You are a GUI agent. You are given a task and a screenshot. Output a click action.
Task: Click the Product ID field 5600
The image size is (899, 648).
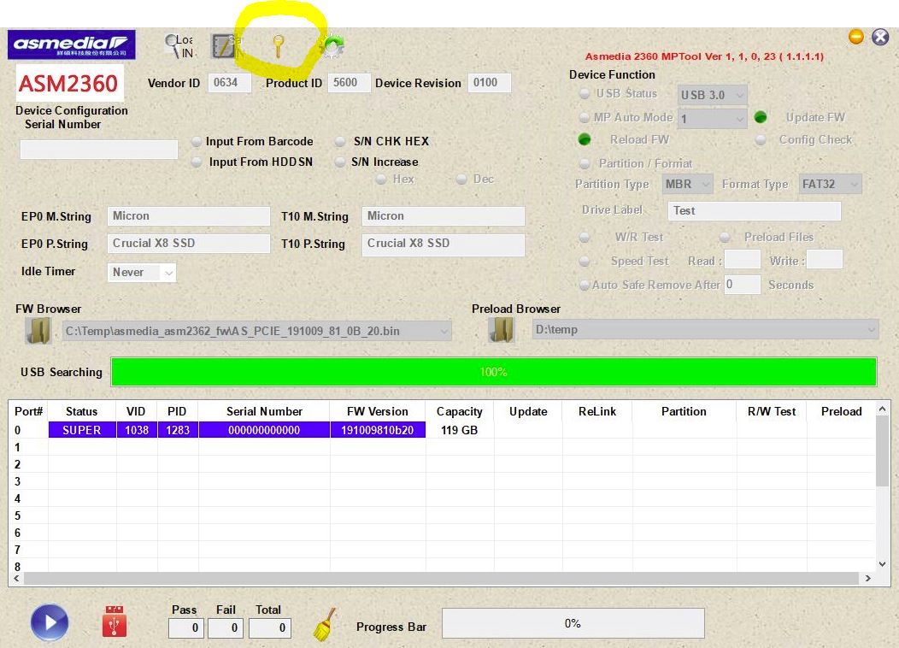click(x=350, y=83)
